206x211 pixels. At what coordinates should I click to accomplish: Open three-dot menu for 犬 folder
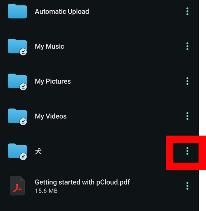click(187, 151)
